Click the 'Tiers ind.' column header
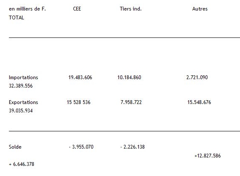Image resolution: width=240 pixels, height=176 pixels. pos(131,9)
